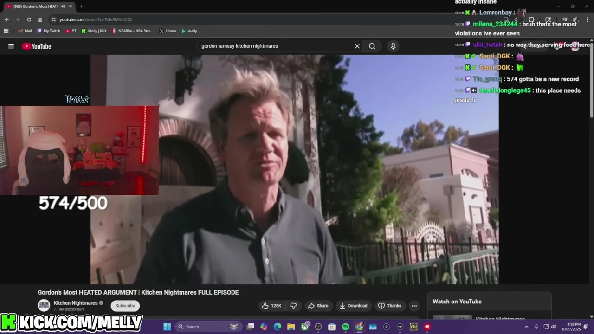
Task: Clear the YouTube search query
Action: pos(357,46)
